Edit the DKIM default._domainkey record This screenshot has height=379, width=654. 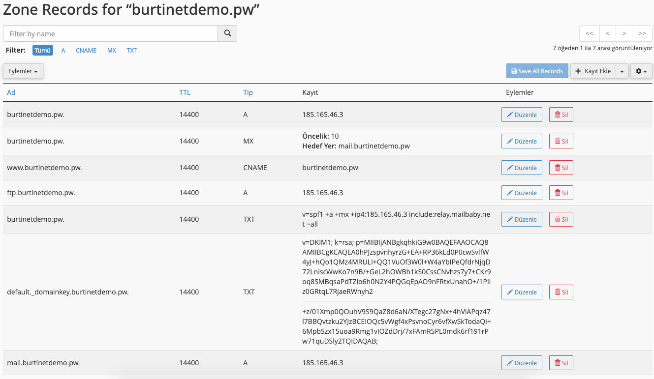(522, 292)
